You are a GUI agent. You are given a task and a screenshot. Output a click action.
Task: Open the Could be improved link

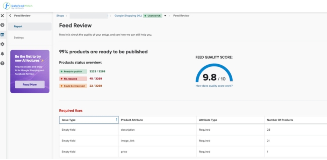pos(74,86)
